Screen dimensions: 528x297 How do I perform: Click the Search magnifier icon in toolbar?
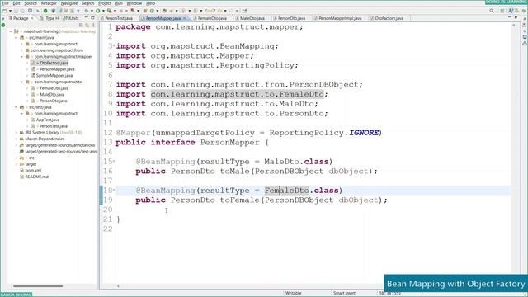tap(492, 11)
